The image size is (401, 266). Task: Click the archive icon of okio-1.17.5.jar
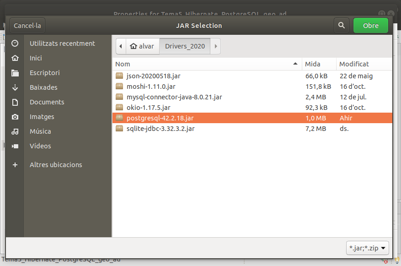coord(119,107)
